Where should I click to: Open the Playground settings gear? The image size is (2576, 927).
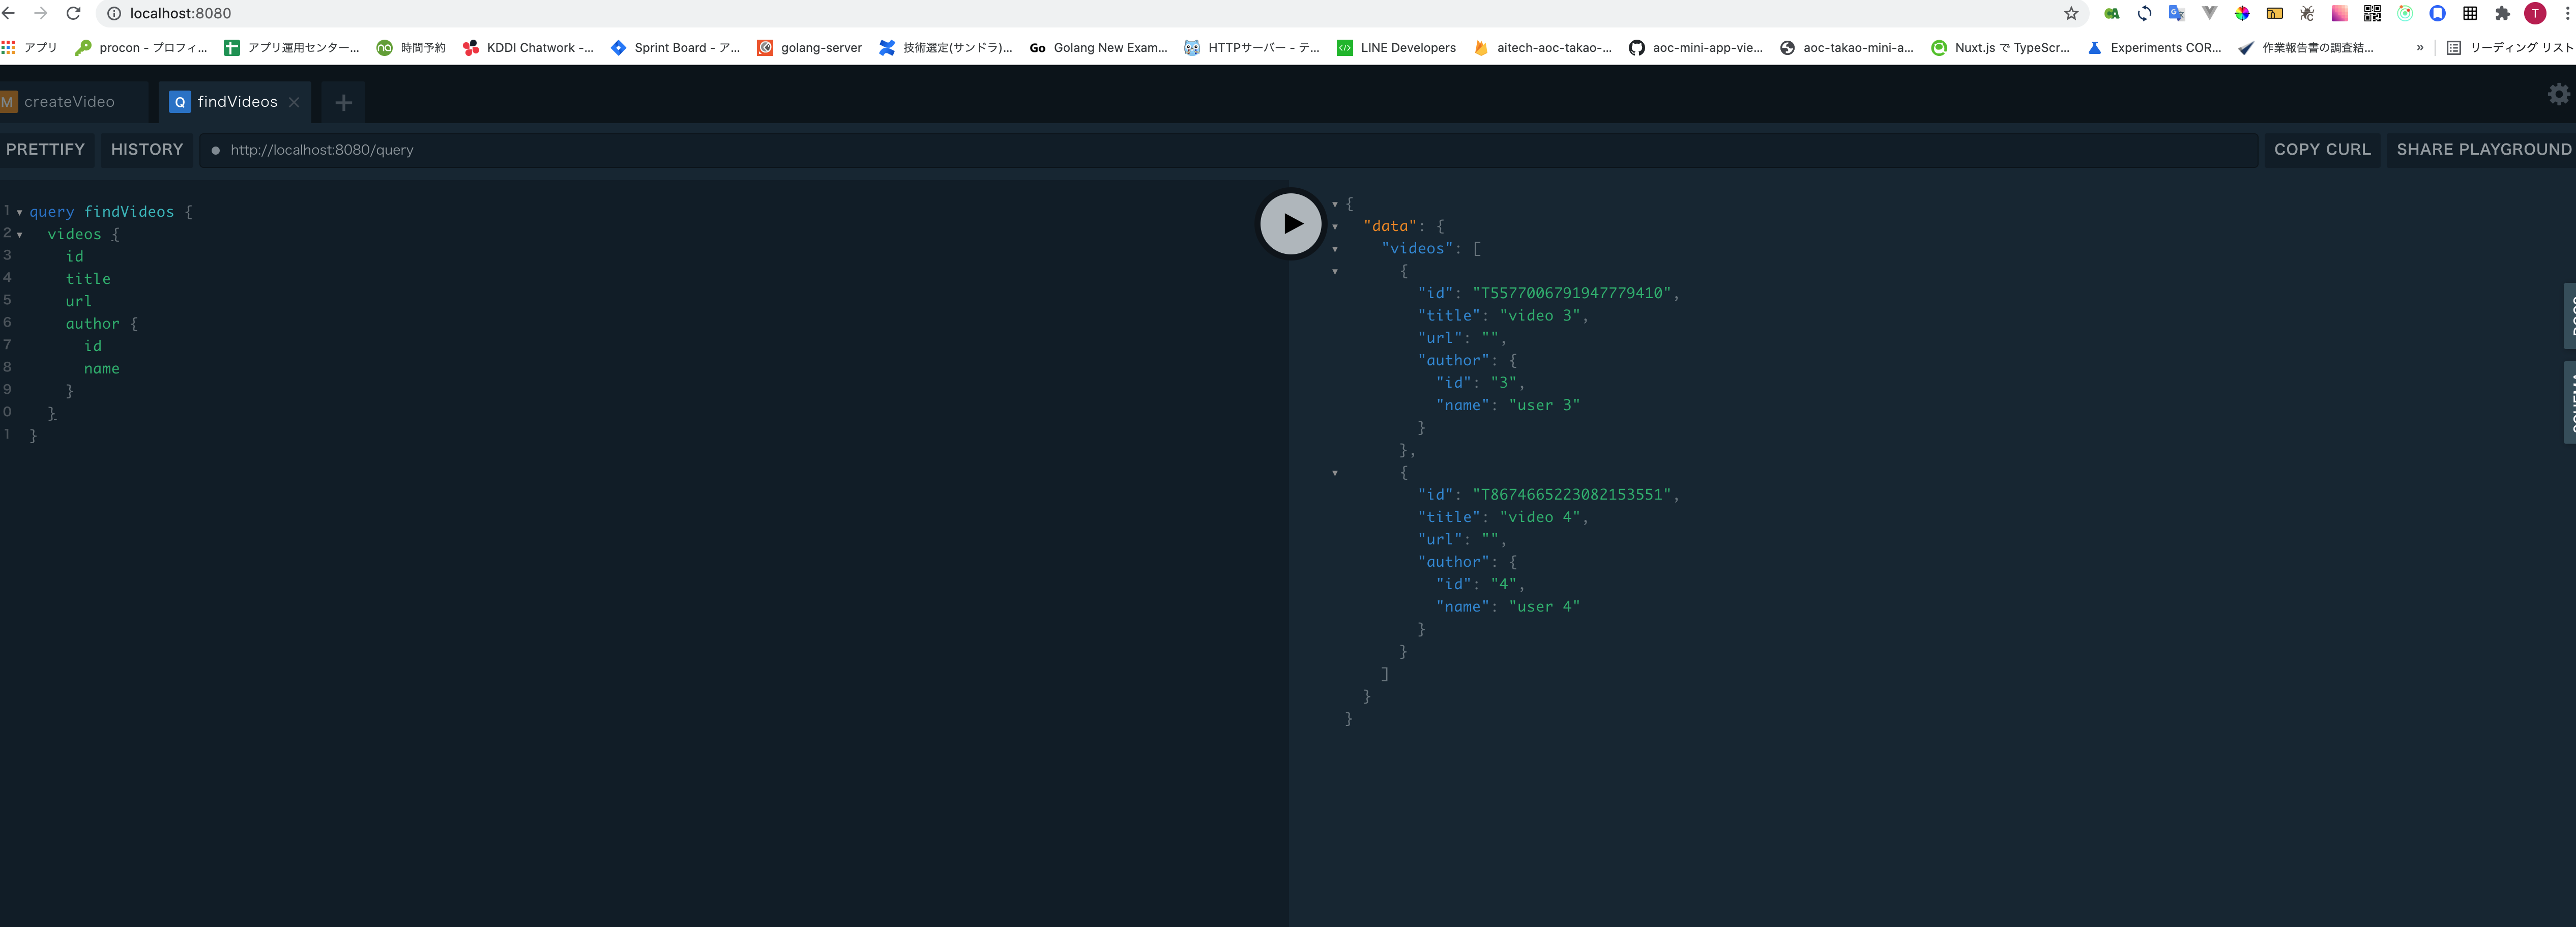click(2558, 94)
